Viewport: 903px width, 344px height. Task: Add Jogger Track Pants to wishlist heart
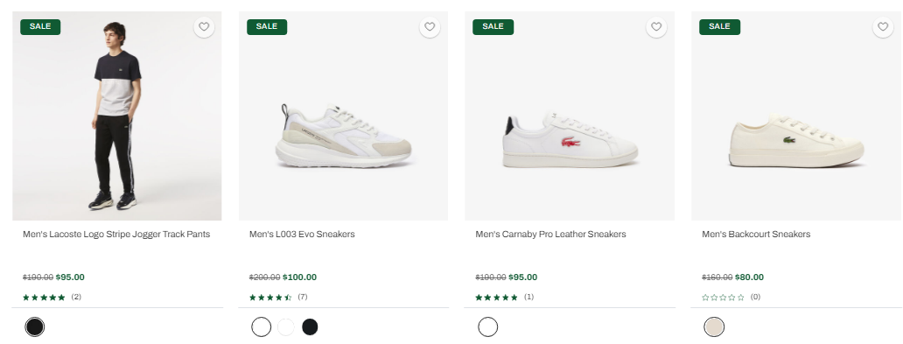[x=204, y=26]
